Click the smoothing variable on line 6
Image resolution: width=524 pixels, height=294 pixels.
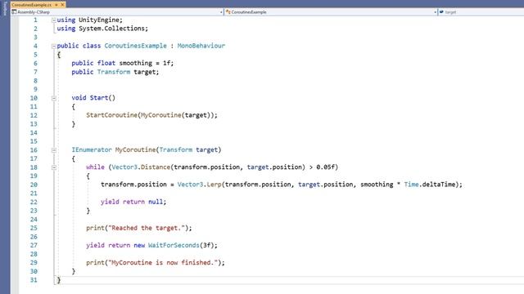(136, 64)
